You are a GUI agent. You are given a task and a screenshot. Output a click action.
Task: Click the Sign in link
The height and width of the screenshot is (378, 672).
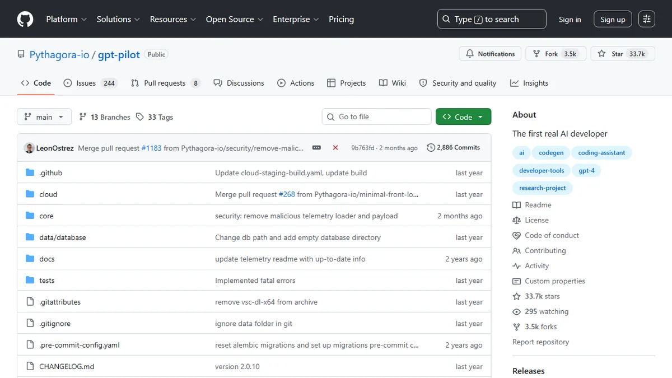pyautogui.click(x=570, y=19)
